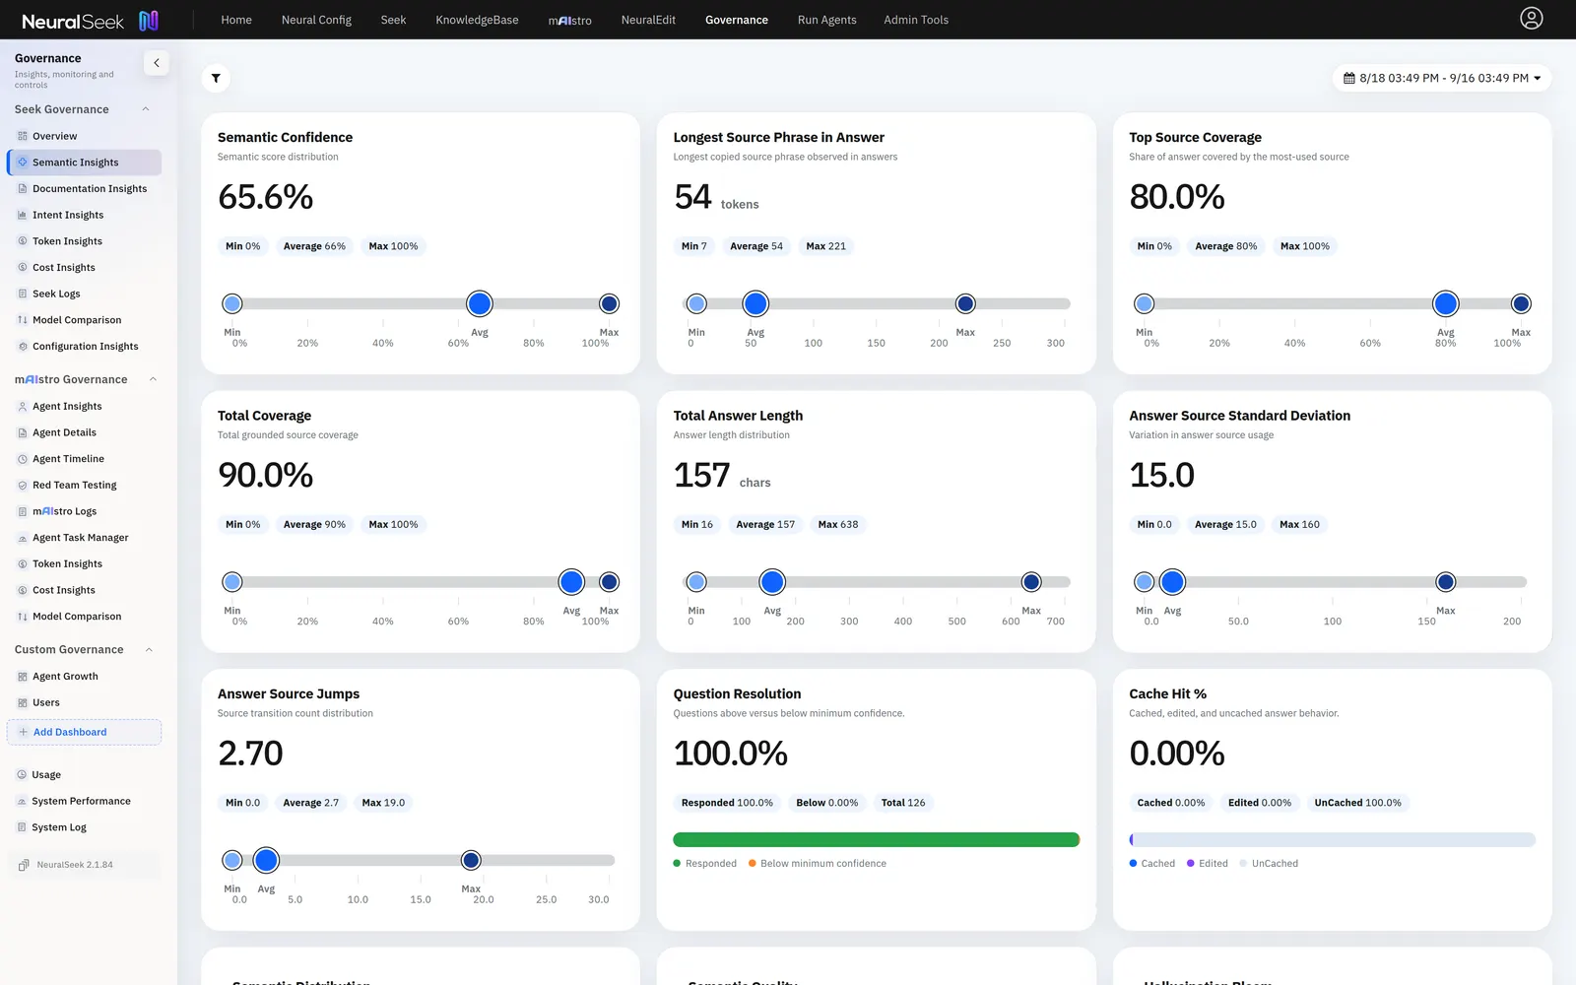Click the Seek Logs icon
Image resolution: width=1576 pixels, height=985 pixels.
[x=23, y=294]
